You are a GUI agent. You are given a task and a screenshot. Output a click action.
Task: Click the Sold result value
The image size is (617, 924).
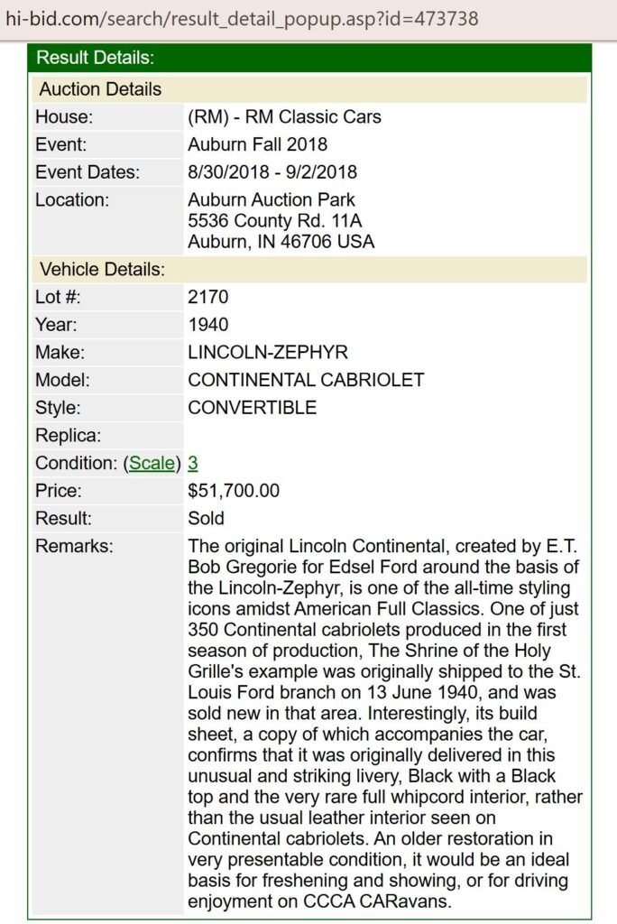(x=206, y=519)
